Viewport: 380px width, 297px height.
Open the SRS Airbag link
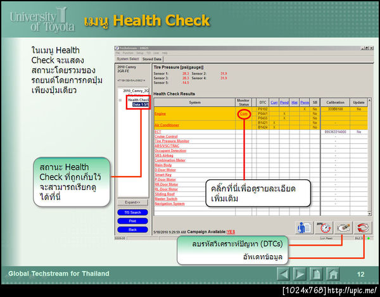164,156
